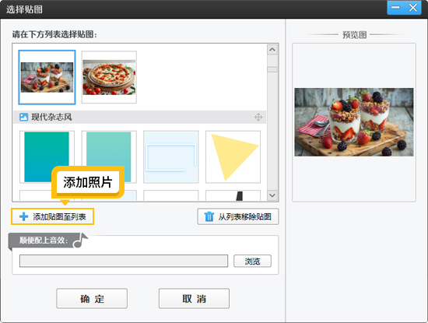The image size is (428, 323).
Task: Click the sound effect file path field
Action: click(124, 261)
